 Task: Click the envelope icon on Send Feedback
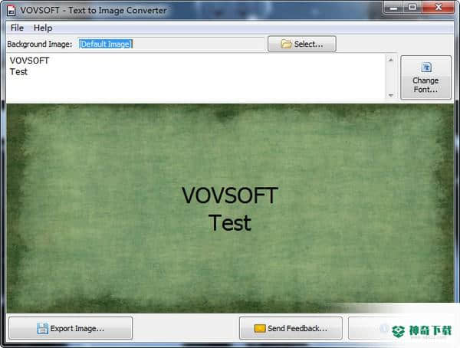click(x=260, y=328)
